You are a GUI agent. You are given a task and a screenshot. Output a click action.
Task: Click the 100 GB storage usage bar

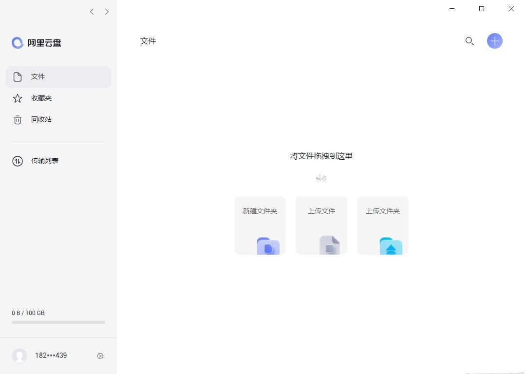tap(58, 322)
